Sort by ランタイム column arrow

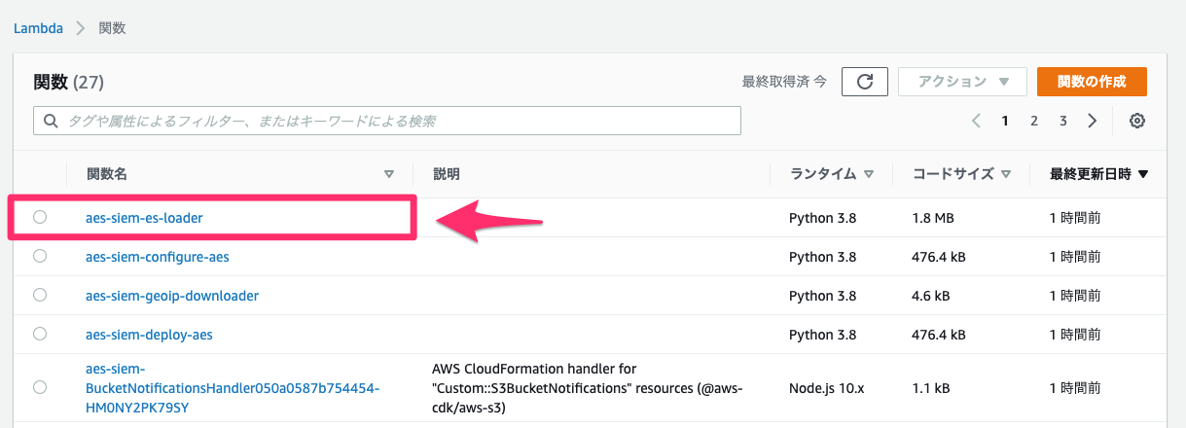(x=869, y=175)
